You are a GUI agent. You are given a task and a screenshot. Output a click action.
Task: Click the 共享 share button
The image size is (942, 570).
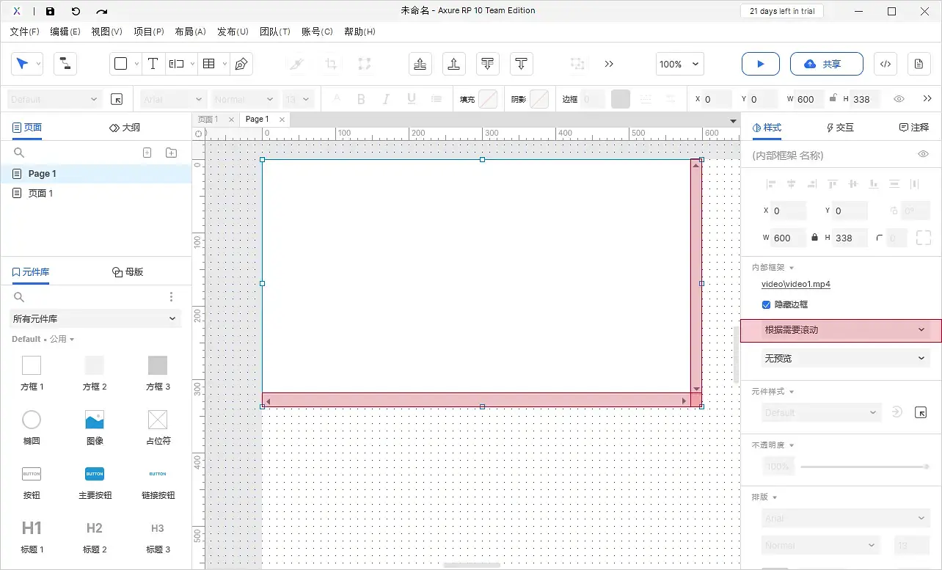(822, 64)
